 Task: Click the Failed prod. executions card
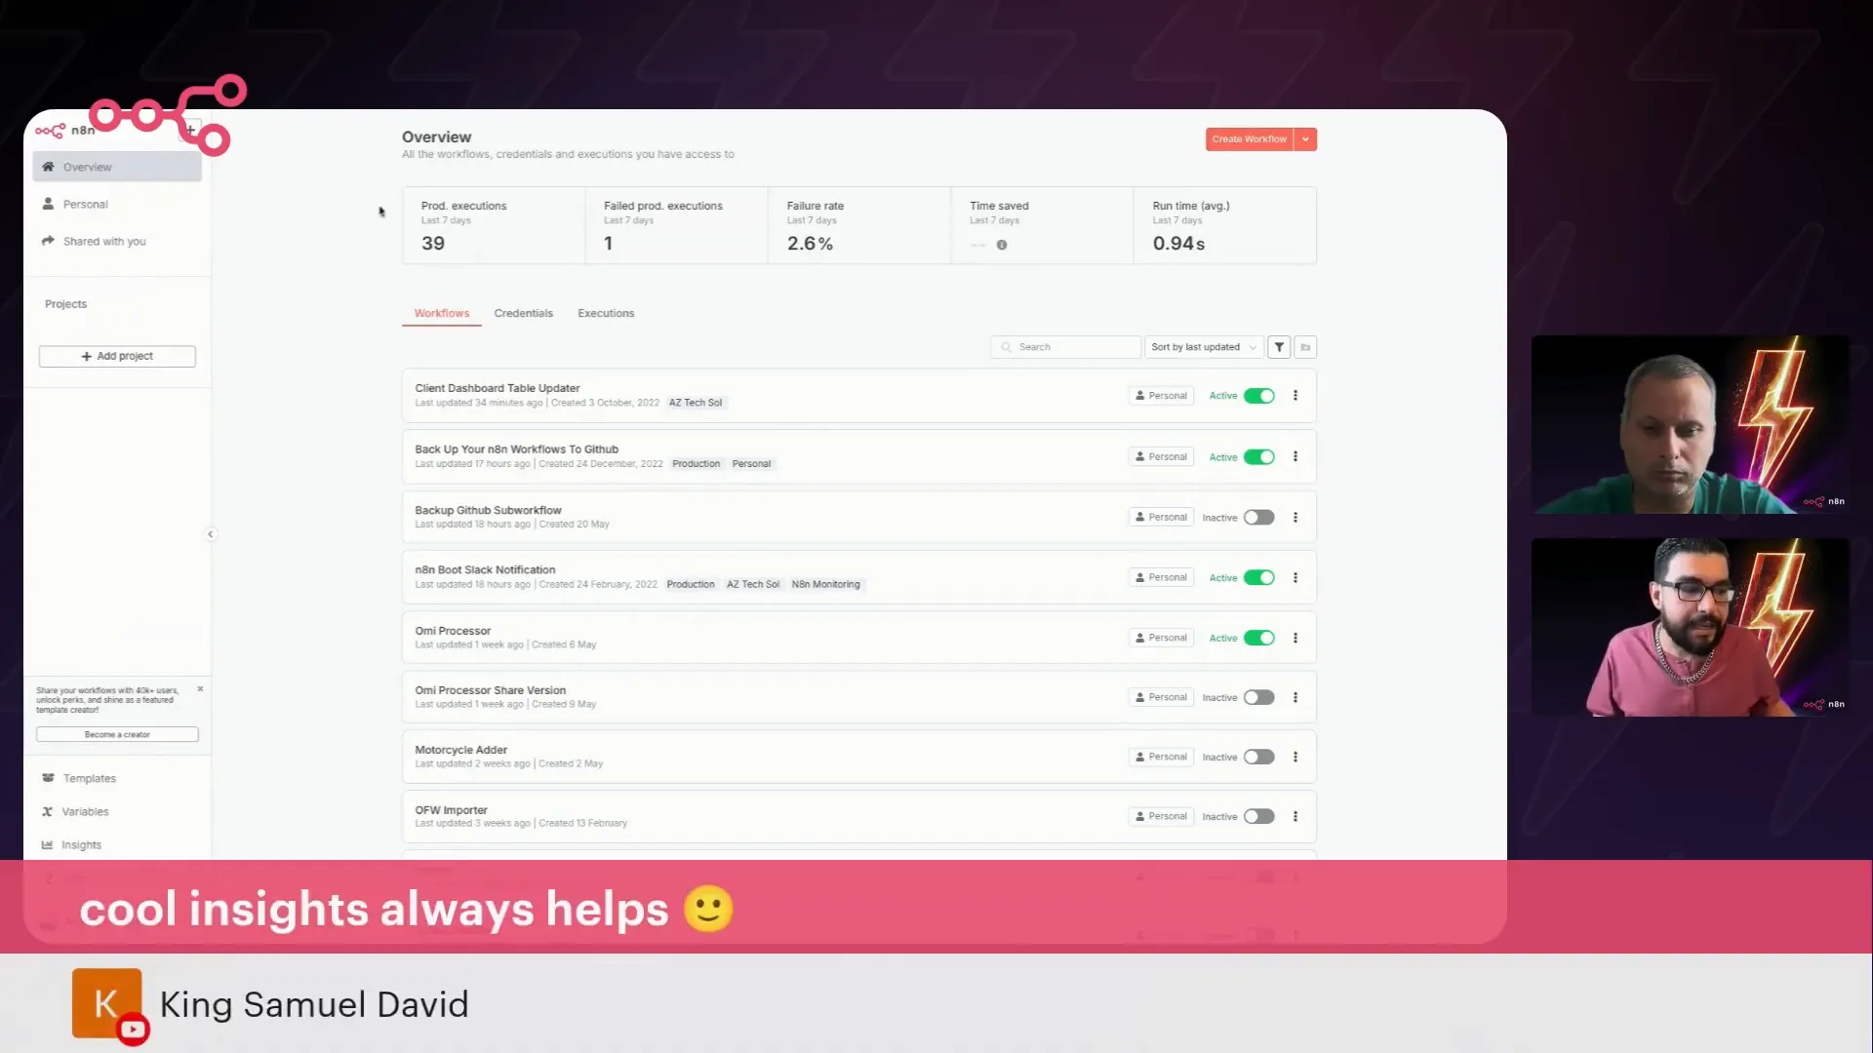pyautogui.click(x=676, y=225)
